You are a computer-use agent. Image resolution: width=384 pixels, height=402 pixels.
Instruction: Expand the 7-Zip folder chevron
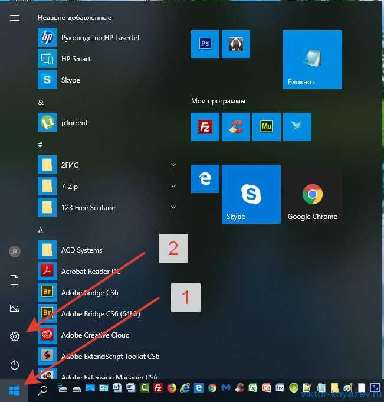click(173, 186)
